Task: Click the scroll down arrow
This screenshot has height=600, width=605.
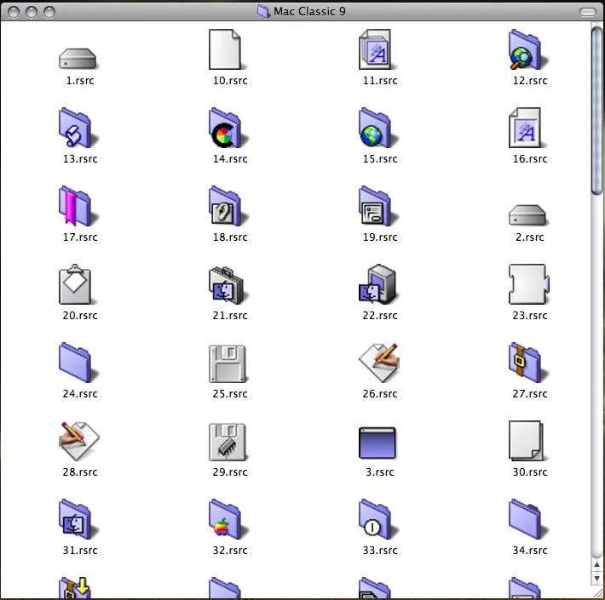Action: [x=596, y=579]
